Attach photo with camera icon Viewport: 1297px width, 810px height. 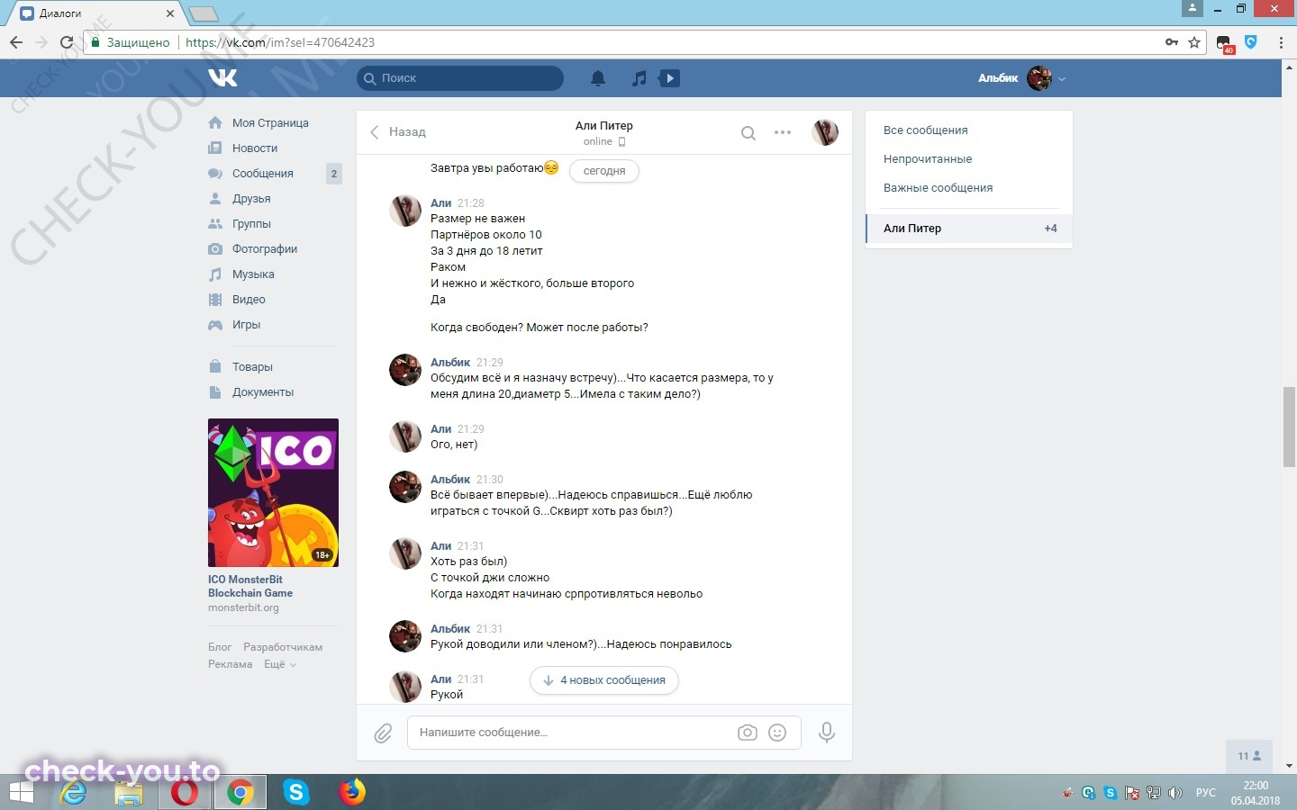point(748,733)
